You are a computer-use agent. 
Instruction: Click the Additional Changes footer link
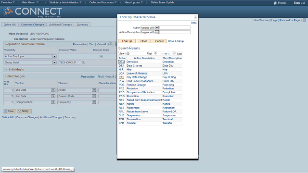51,117
